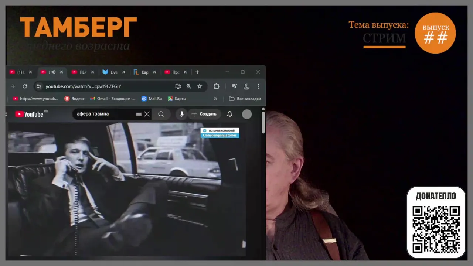Viewport: 473px width, 266px height.
Task: Switch to the Live tab
Action: pos(110,72)
